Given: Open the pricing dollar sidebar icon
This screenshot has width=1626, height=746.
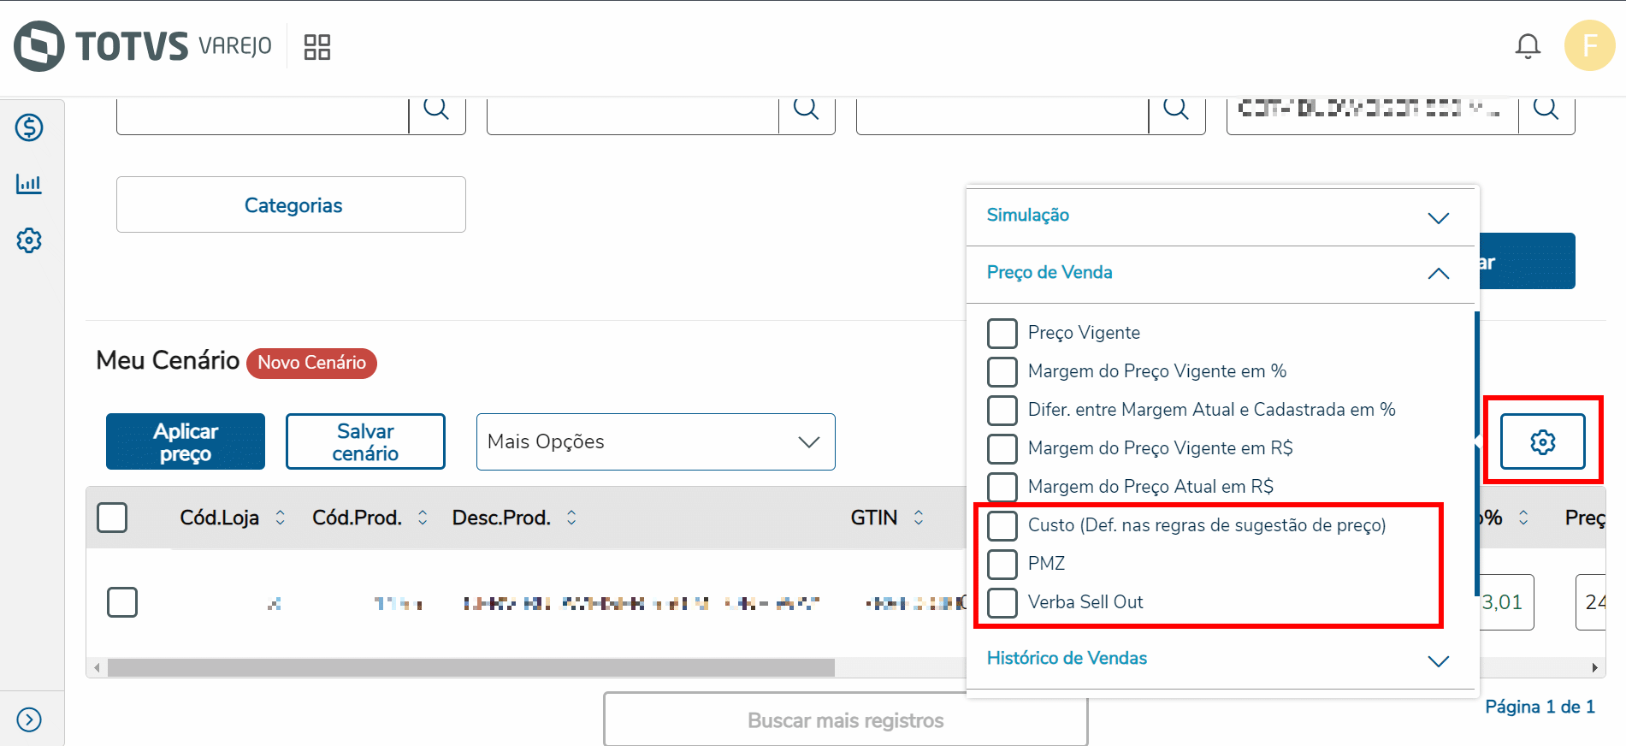Looking at the screenshot, I should click(29, 127).
